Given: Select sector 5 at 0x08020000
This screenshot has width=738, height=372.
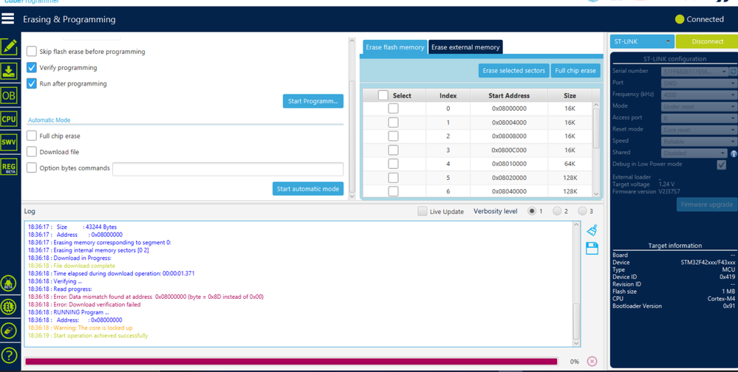Looking at the screenshot, I should pos(393,178).
